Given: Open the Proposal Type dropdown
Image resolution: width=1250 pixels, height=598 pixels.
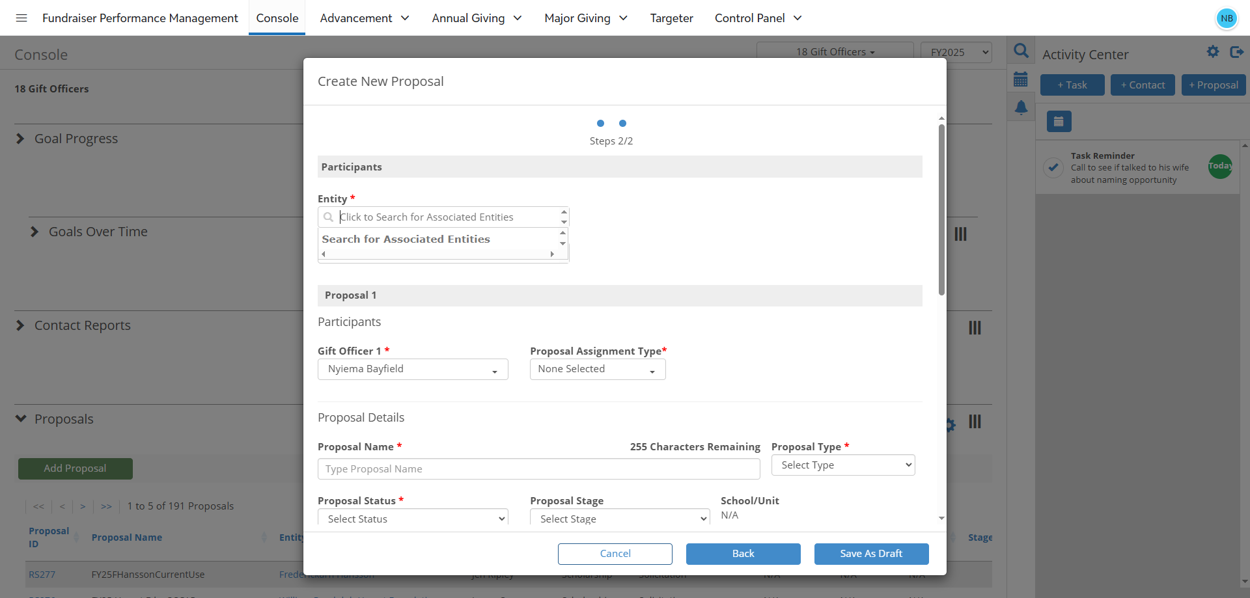Looking at the screenshot, I should point(843,465).
